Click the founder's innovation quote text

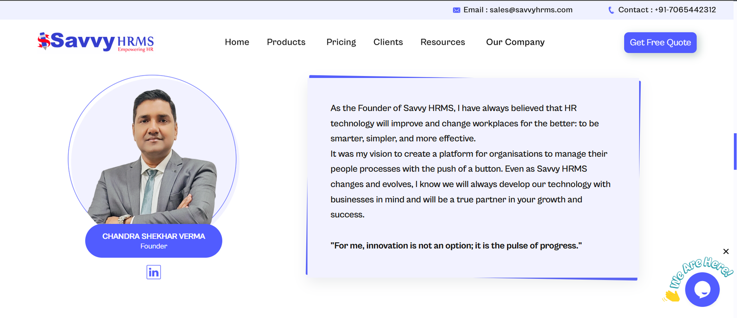coord(456,246)
